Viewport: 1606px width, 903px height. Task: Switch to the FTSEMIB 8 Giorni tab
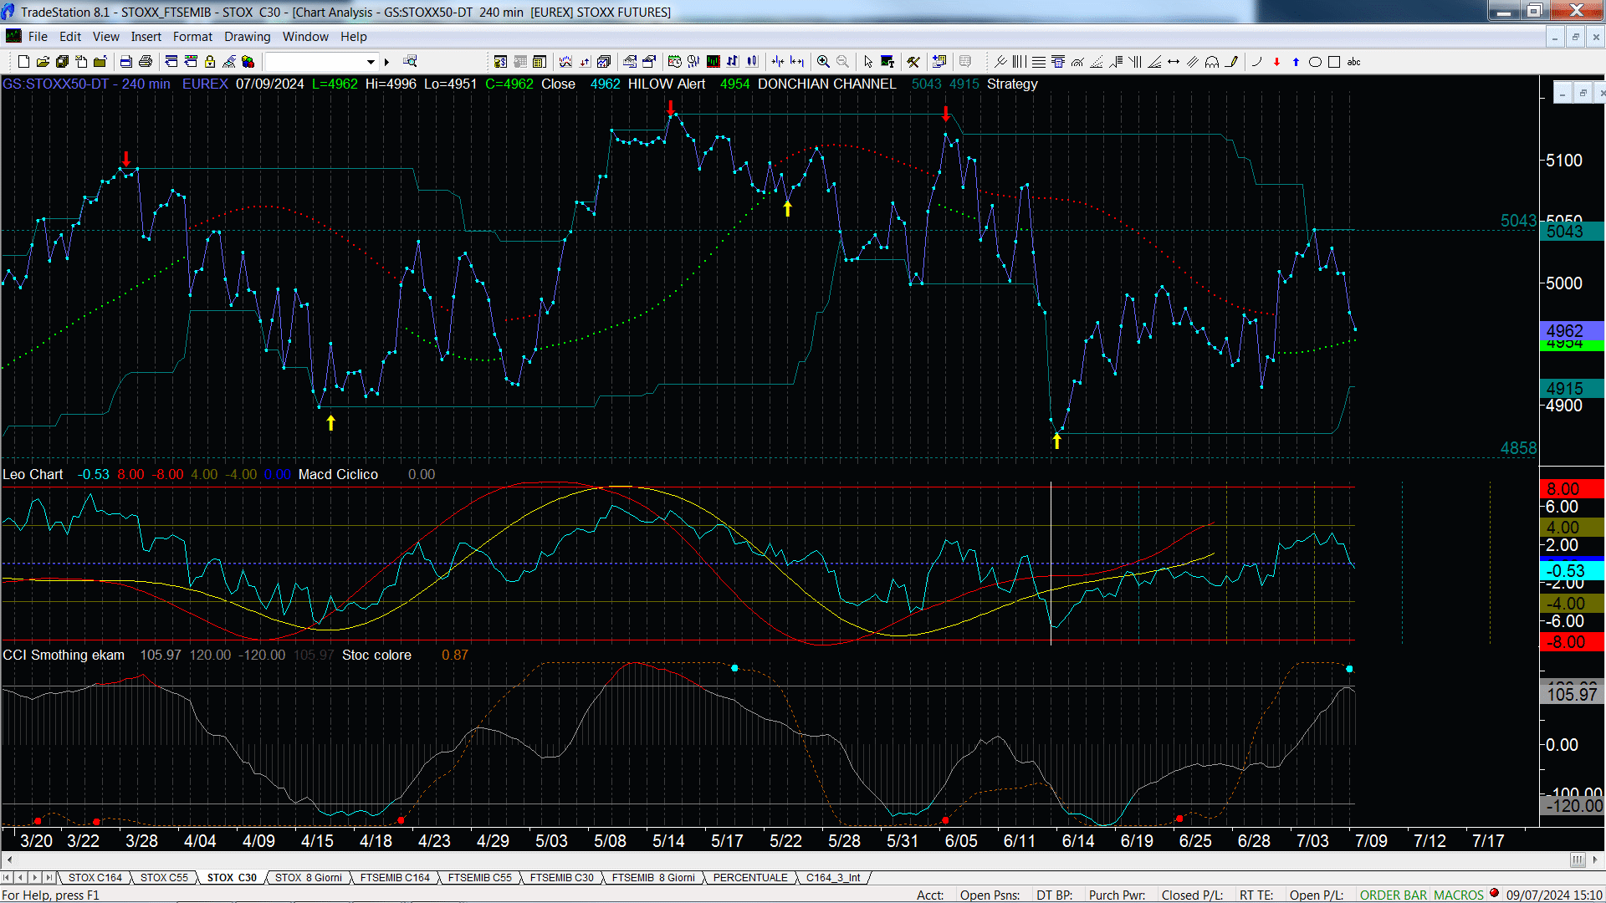653,877
